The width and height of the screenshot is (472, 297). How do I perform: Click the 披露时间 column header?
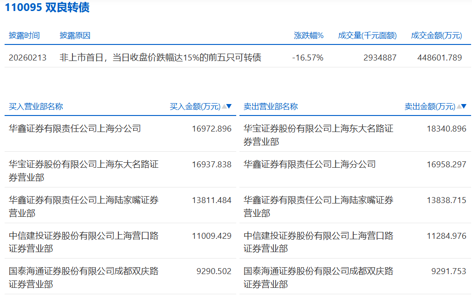click(24, 35)
